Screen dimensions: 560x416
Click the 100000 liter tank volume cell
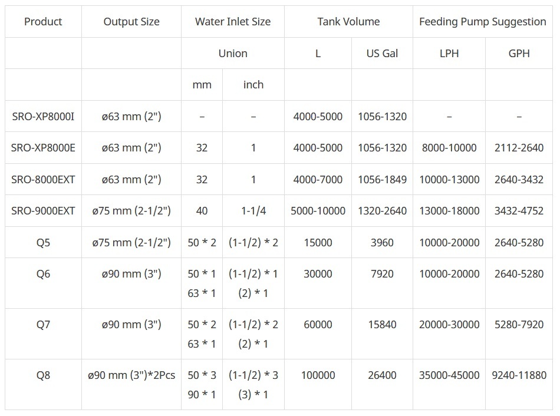[318, 375]
